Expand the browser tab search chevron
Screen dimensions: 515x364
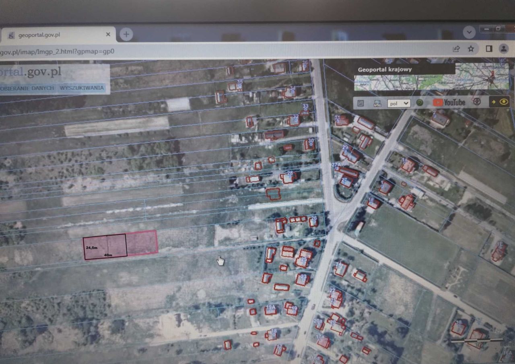coord(469,32)
